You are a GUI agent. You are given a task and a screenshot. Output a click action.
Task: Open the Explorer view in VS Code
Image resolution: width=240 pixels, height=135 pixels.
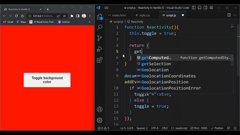click(100, 16)
